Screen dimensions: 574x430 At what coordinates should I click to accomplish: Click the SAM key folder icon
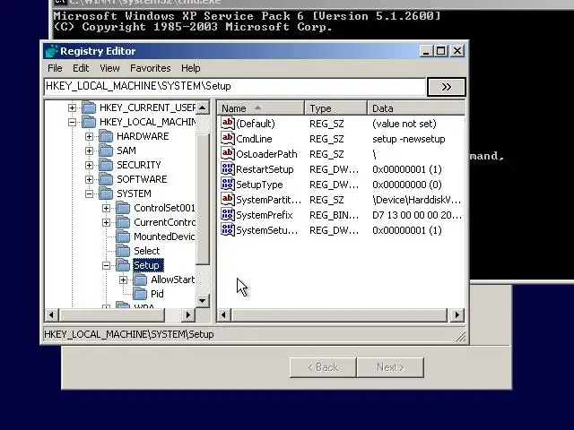click(x=106, y=150)
